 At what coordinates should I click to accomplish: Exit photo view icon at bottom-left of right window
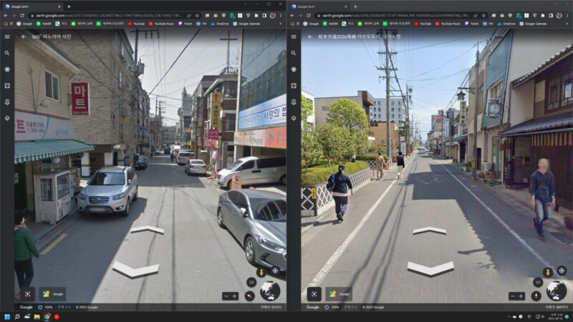pos(314,294)
